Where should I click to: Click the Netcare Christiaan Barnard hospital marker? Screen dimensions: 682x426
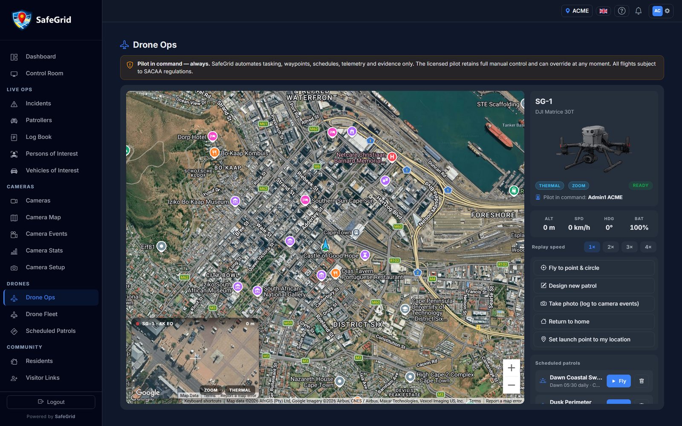point(392,157)
